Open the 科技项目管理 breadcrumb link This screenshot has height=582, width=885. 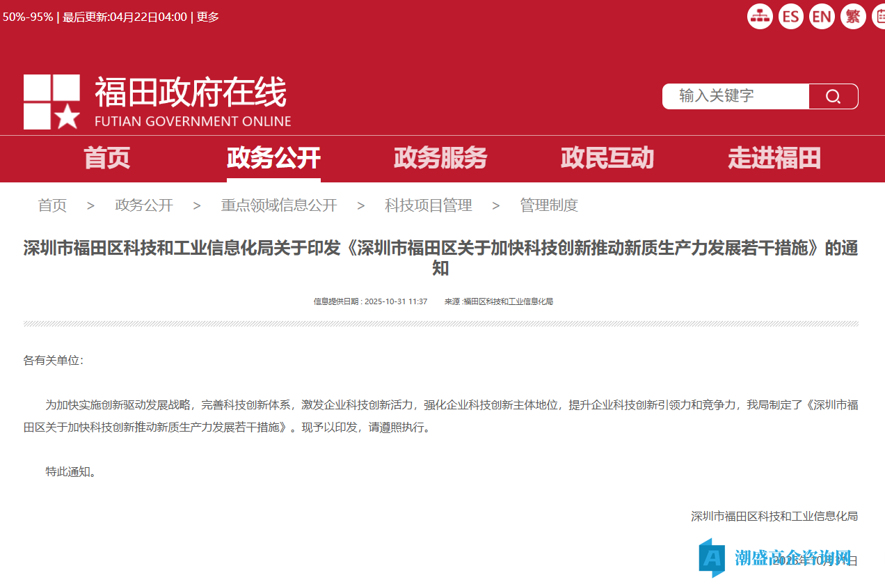coord(428,205)
